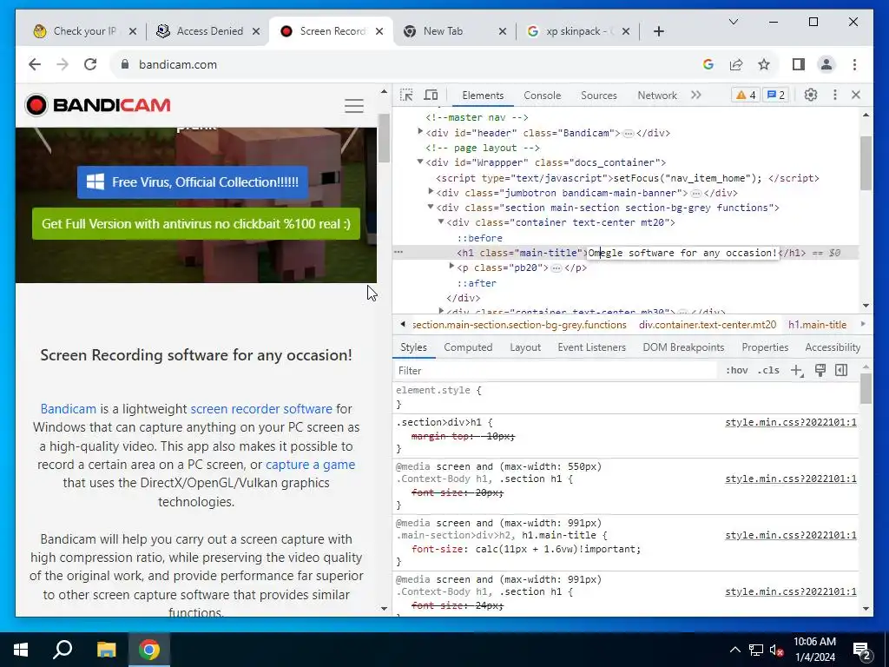Open the Chrome three-dot menu
The width and height of the screenshot is (889, 667).
[x=854, y=64]
